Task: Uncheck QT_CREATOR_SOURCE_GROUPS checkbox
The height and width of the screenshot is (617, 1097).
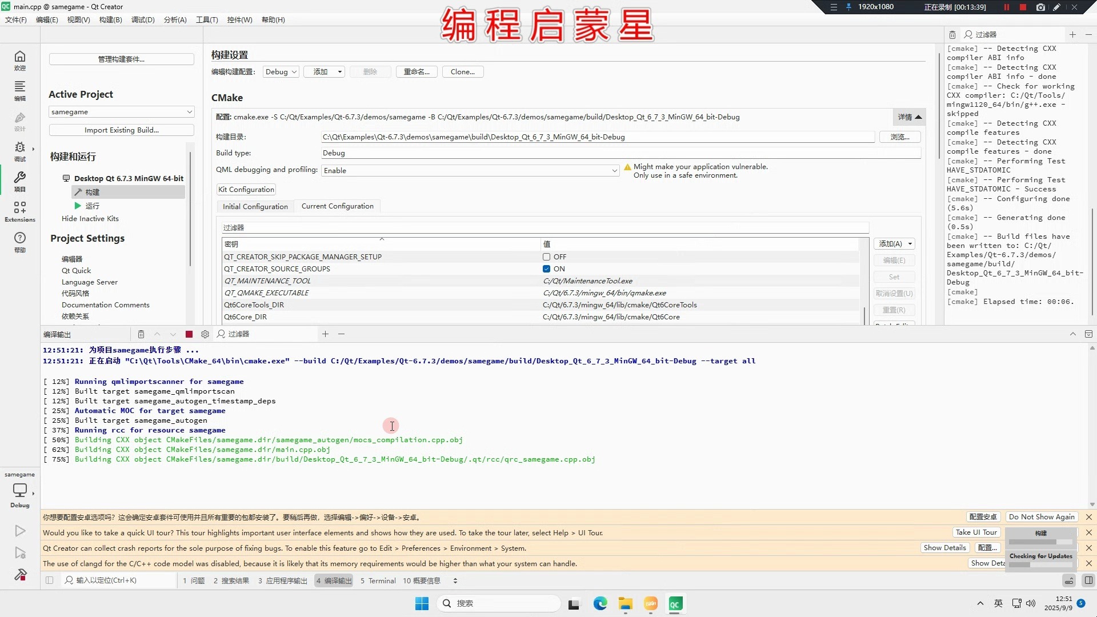Action: tap(546, 269)
